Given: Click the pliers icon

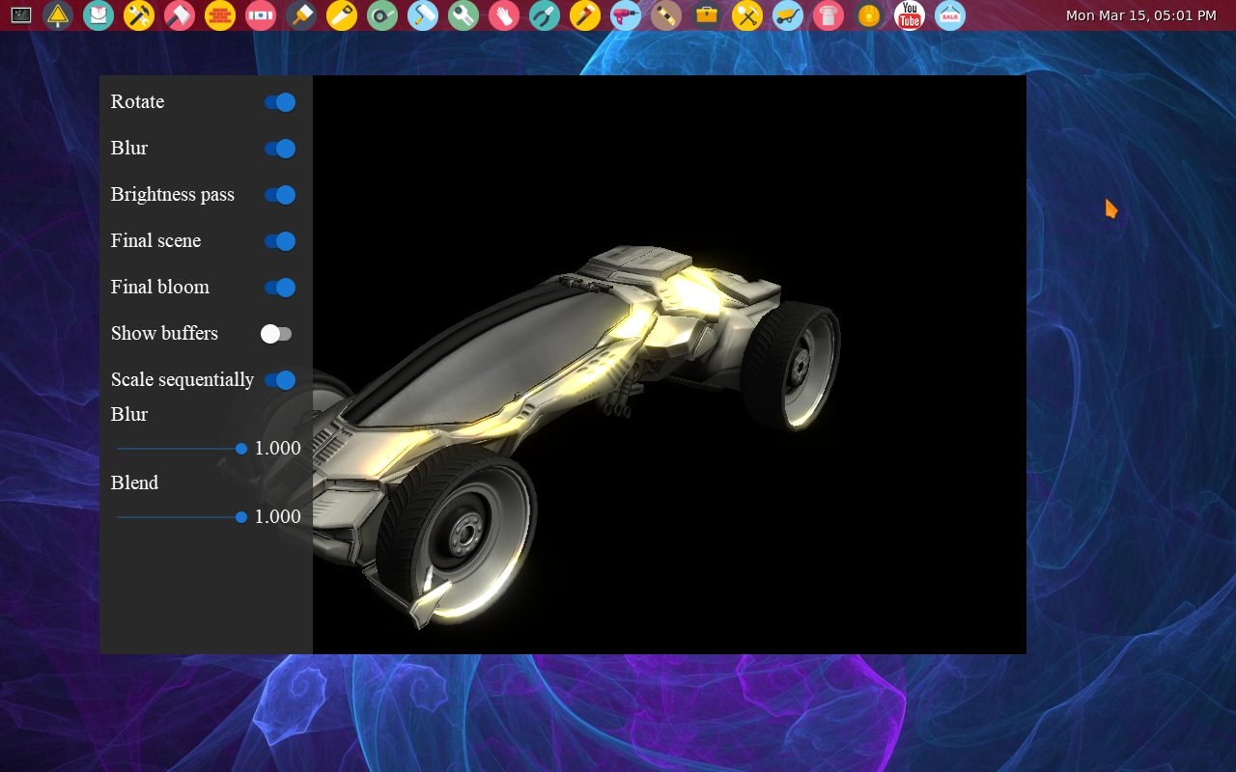Looking at the screenshot, I should (545, 15).
